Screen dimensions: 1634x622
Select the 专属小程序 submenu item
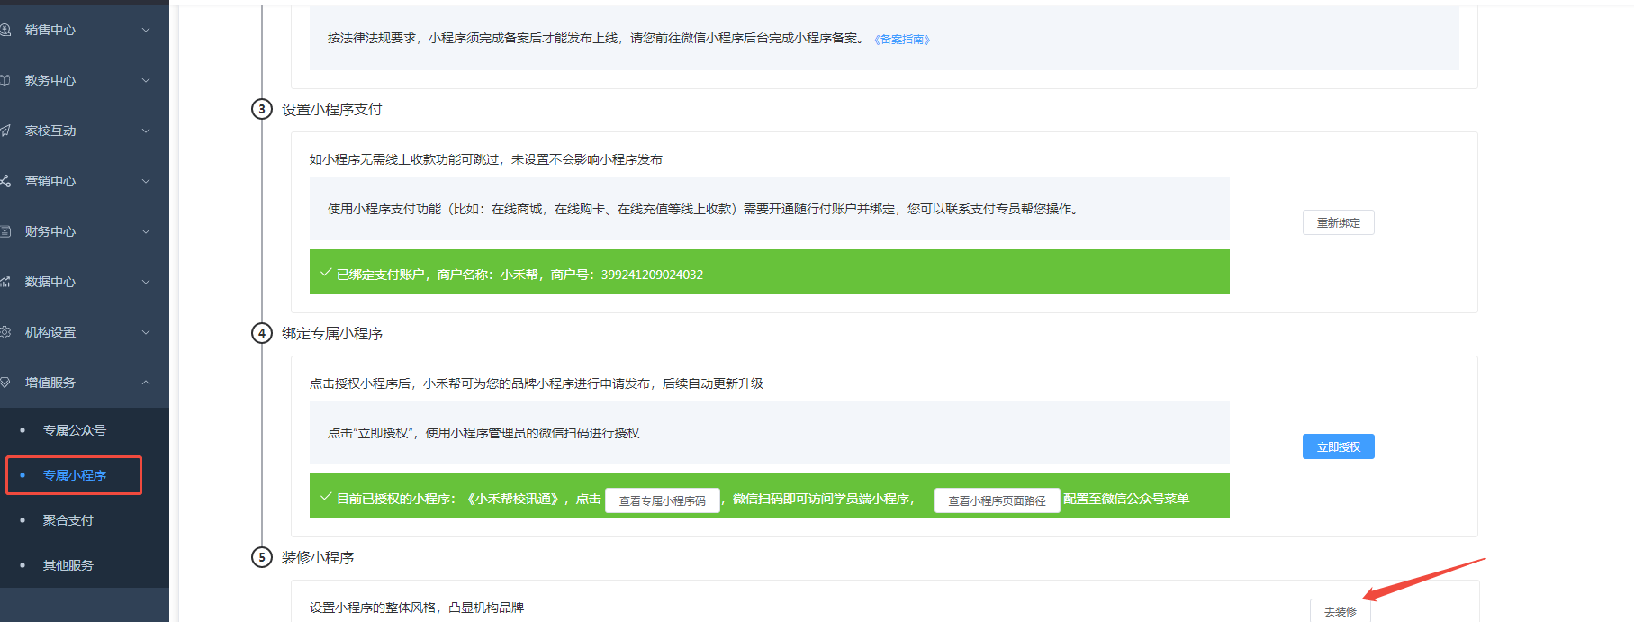[x=75, y=475]
